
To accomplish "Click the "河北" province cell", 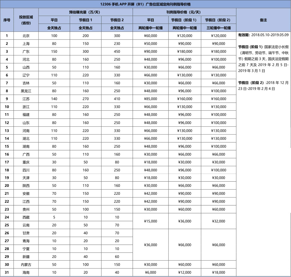I will 26,59.
